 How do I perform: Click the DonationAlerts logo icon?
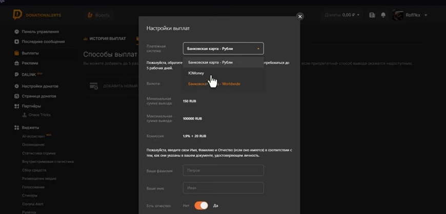pyautogui.click(x=17, y=15)
